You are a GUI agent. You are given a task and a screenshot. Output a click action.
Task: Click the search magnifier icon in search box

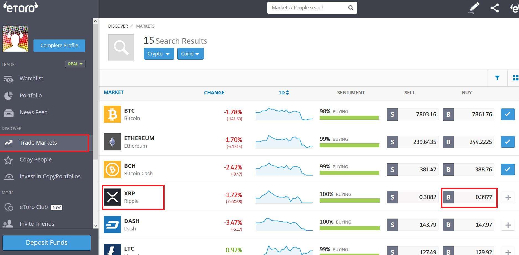click(x=351, y=8)
